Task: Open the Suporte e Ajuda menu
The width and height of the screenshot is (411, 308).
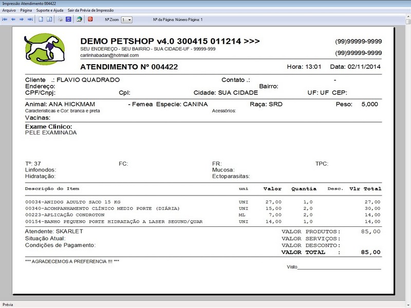Action: (48, 9)
